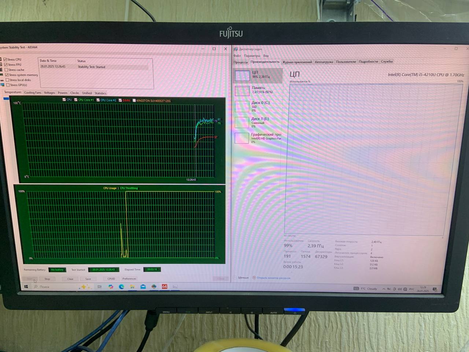The width and height of the screenshot is (469, 352).
Task: Open File Explorer from the taskbar
Action: (x=132, y=287)
